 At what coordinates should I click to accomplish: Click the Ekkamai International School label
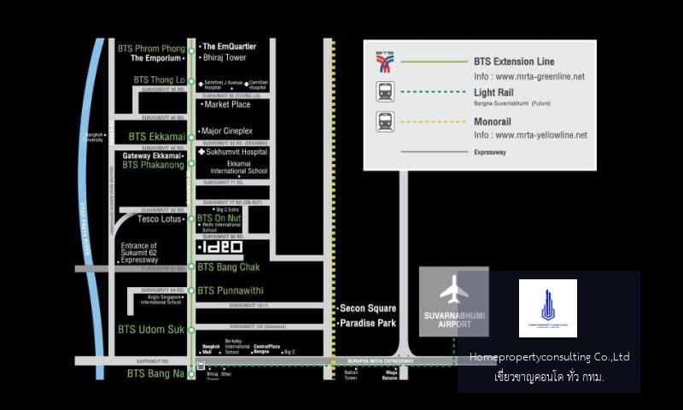(239, 167)
